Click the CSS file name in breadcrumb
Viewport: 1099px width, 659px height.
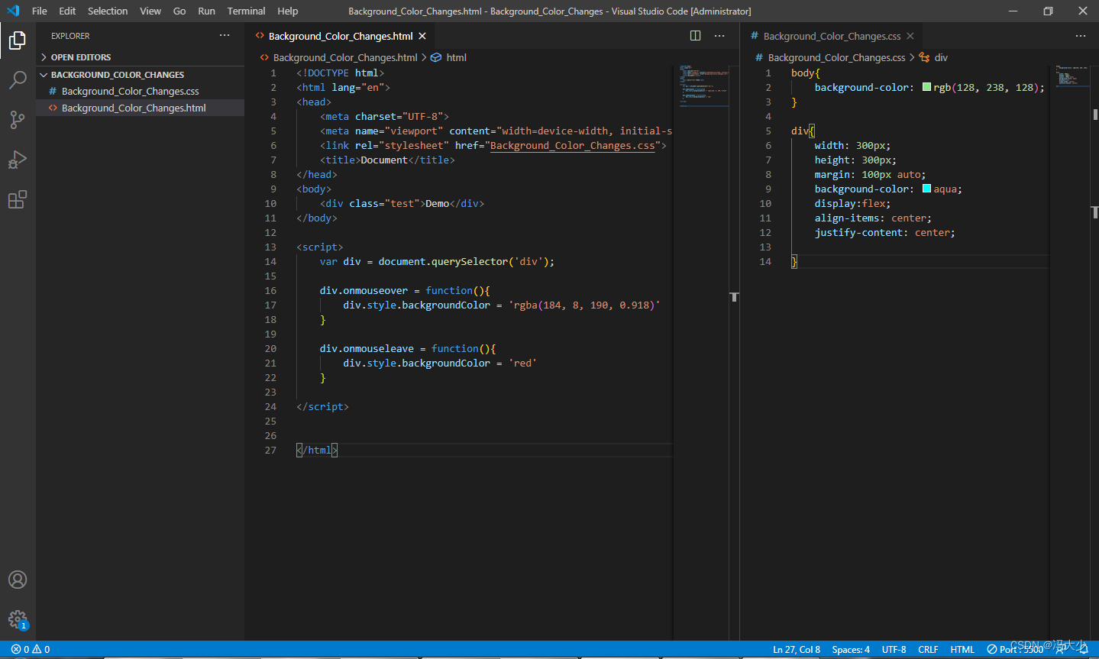pos(836,57)
